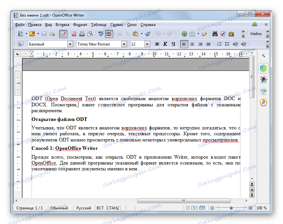Run Spelling and Grammar check icon
This screenshot has height=224, width=283.
101,34
